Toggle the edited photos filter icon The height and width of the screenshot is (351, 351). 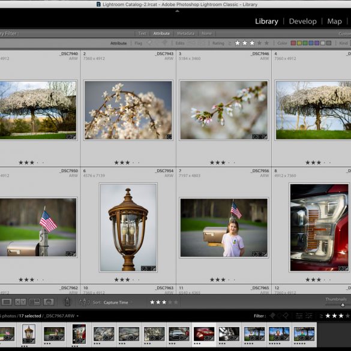(x=191, y=43)
